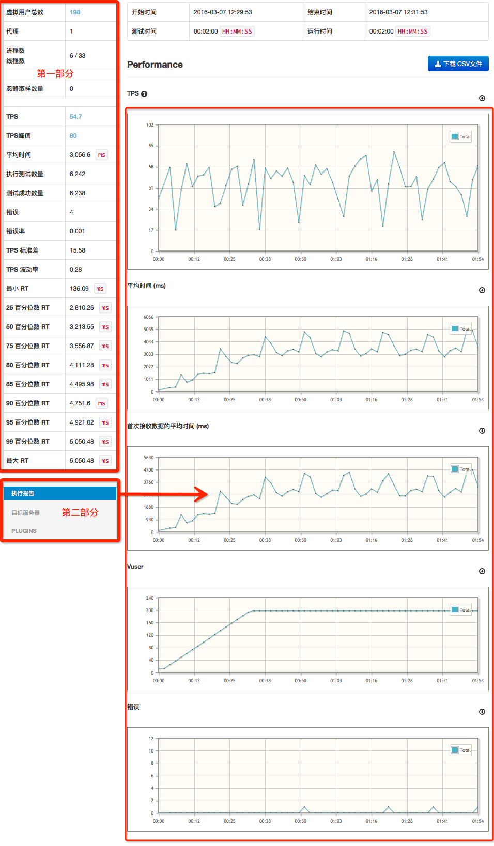Click the 错误 chart title
This screenshot has height=846, width=494.
tap(133, 707)
